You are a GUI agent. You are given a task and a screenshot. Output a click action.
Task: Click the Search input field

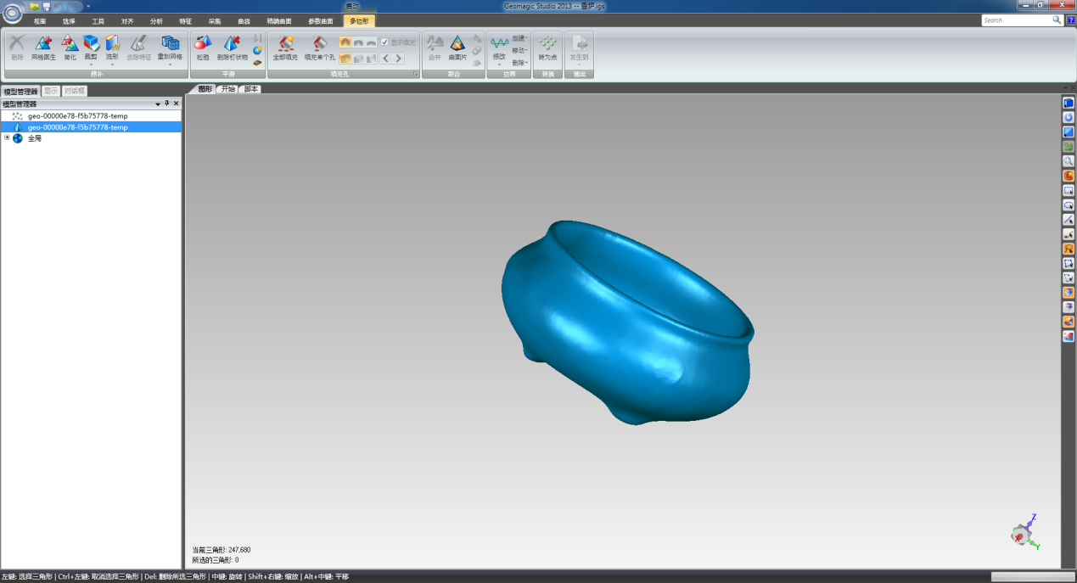pos(1016,20)
